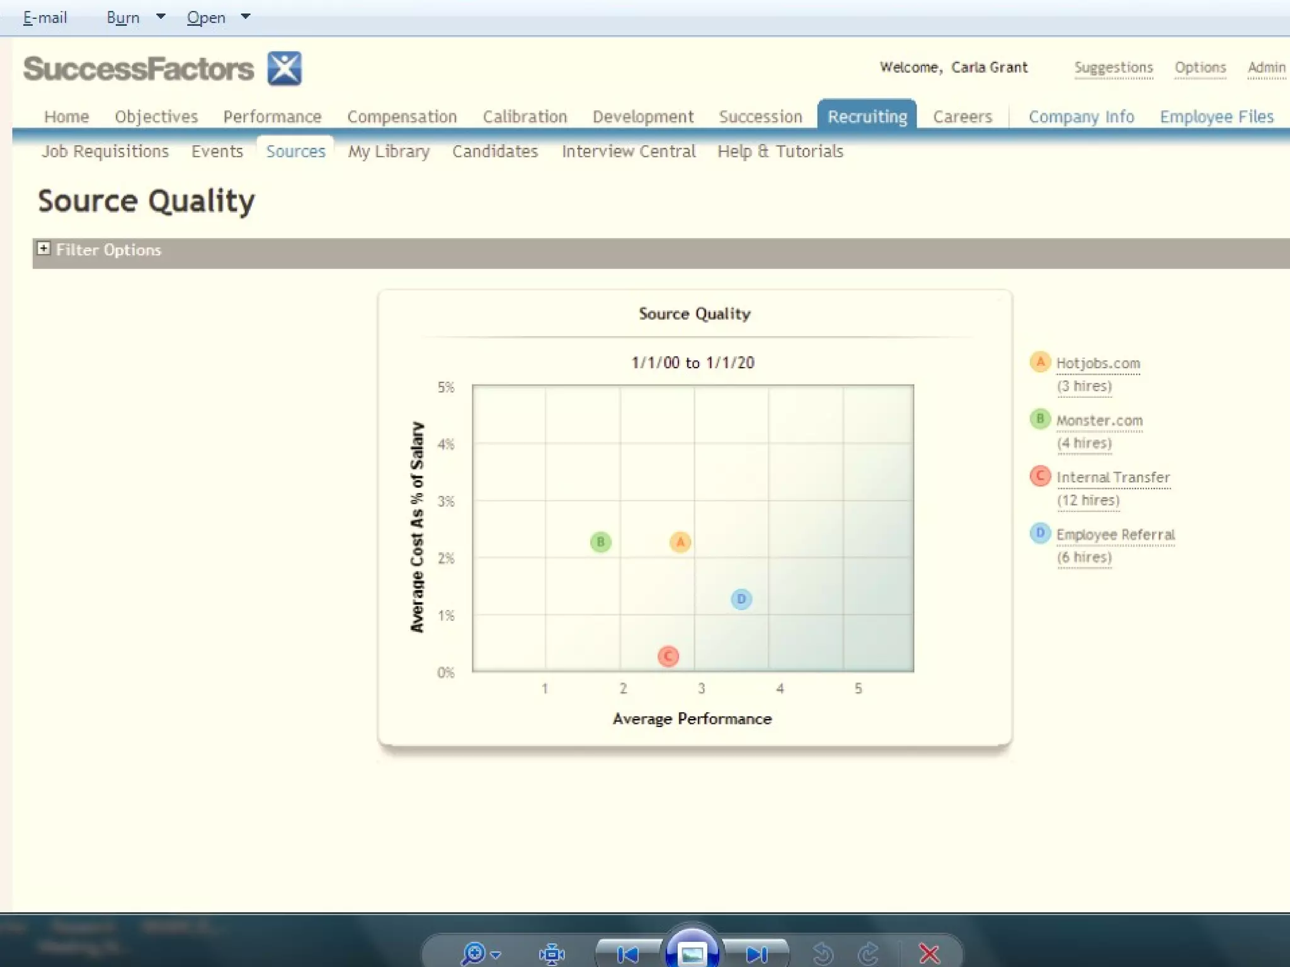Click the zoom magnifier icon
This screenshot has width=1290, height=967.
click(x=473, y=953)
